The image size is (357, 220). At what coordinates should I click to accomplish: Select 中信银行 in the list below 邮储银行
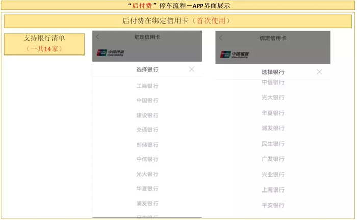147,159
